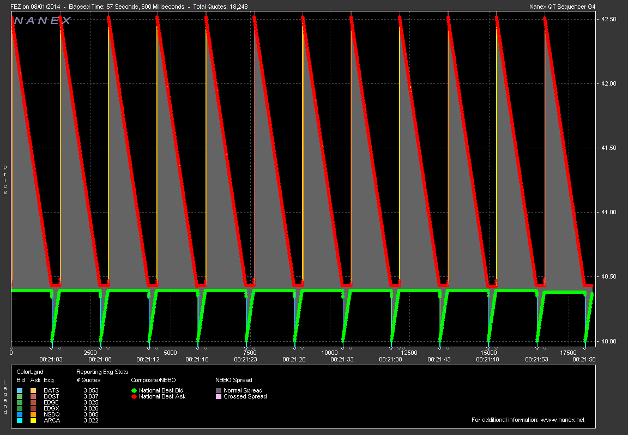Click the 08:21:53 time label

536,359
